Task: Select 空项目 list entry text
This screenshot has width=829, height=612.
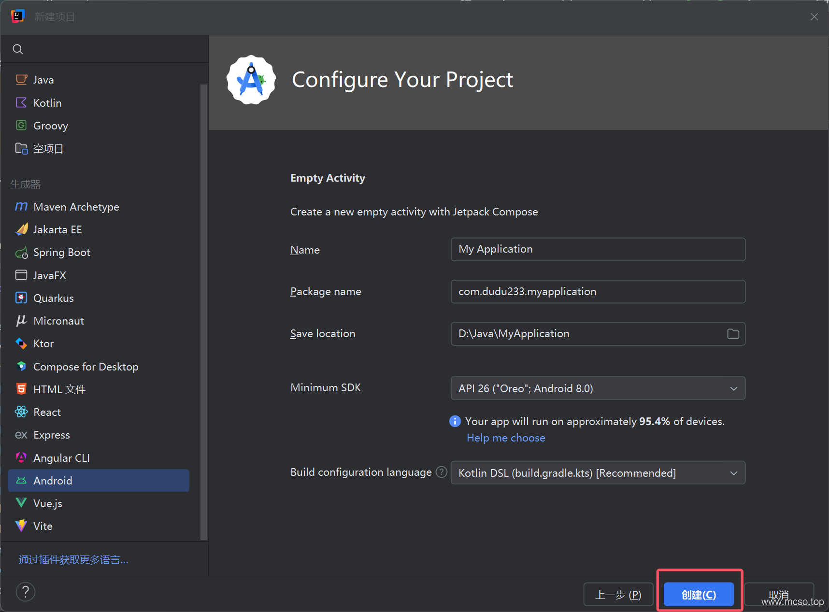Action: 48,148
